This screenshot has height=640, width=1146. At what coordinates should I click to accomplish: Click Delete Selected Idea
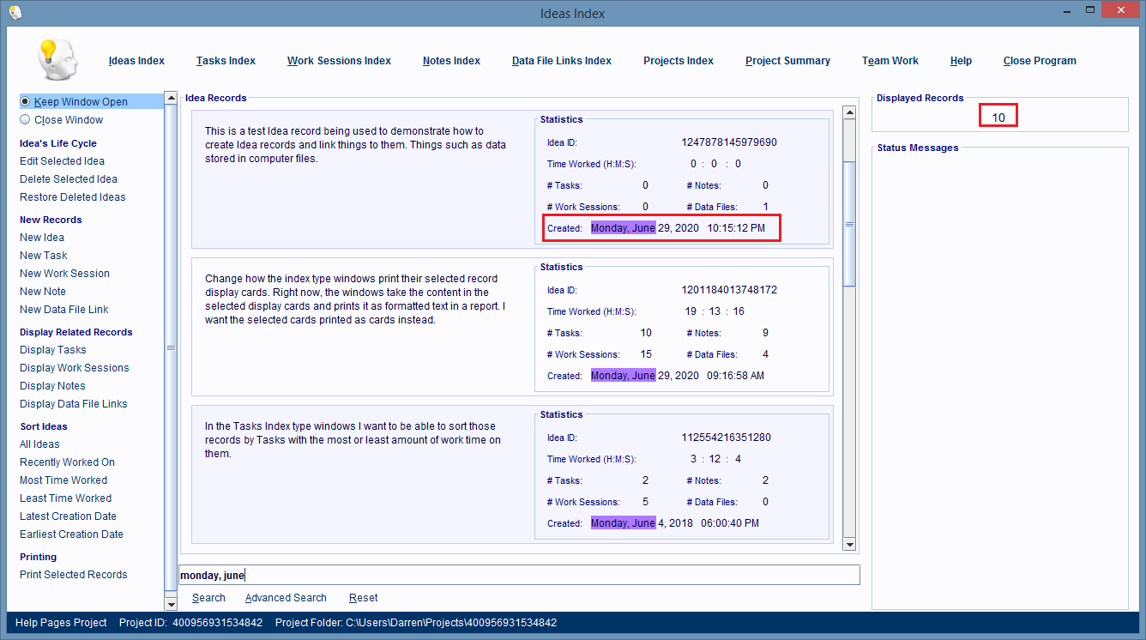(x=69, y=179)
